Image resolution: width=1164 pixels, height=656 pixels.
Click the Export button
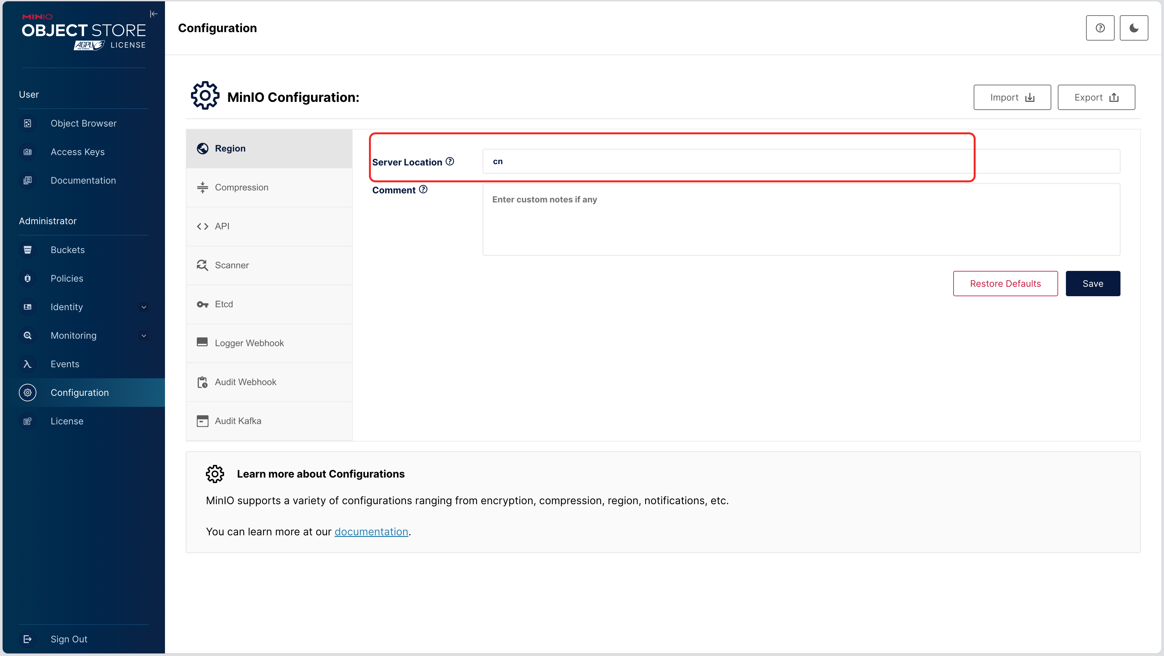pyautogui.click(x=1096, y=97)
